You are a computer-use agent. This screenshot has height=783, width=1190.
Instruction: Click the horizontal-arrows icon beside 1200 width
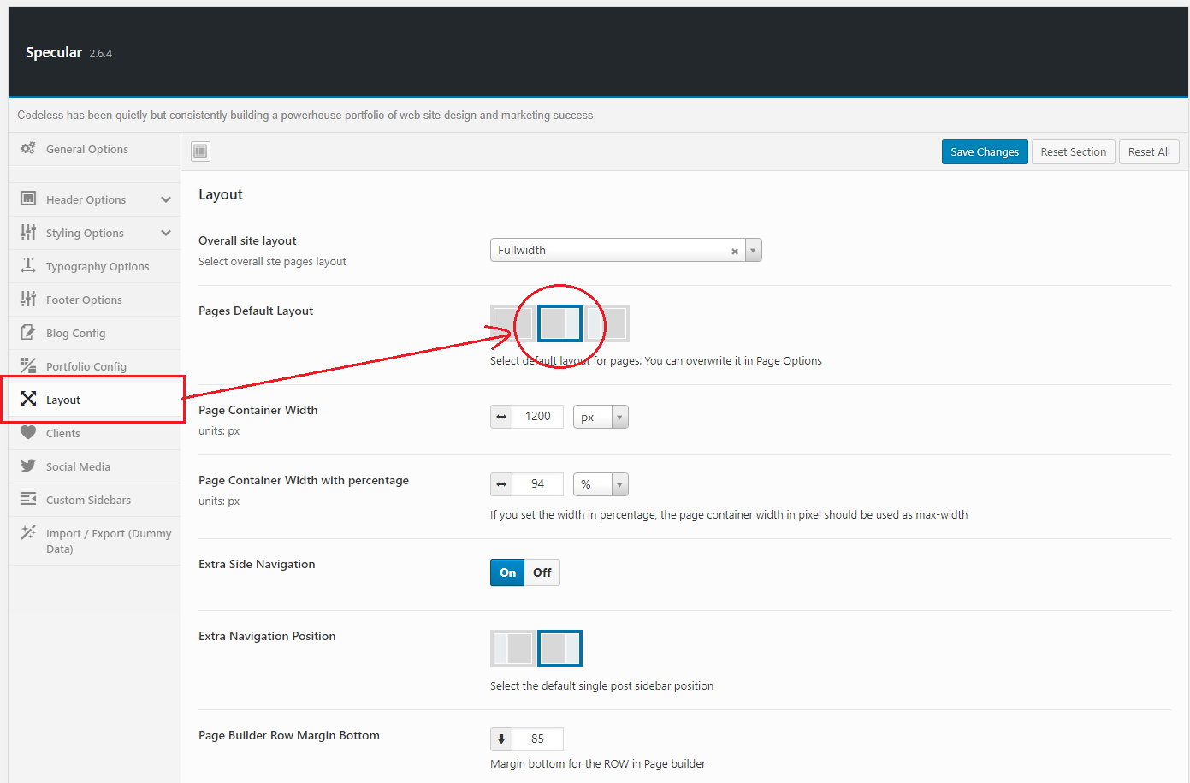[501, 417]
